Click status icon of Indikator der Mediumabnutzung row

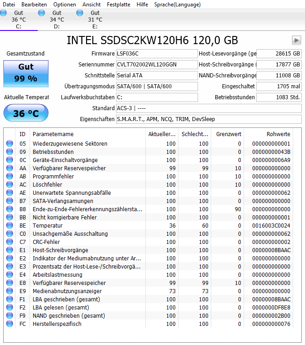coord(10,258)
